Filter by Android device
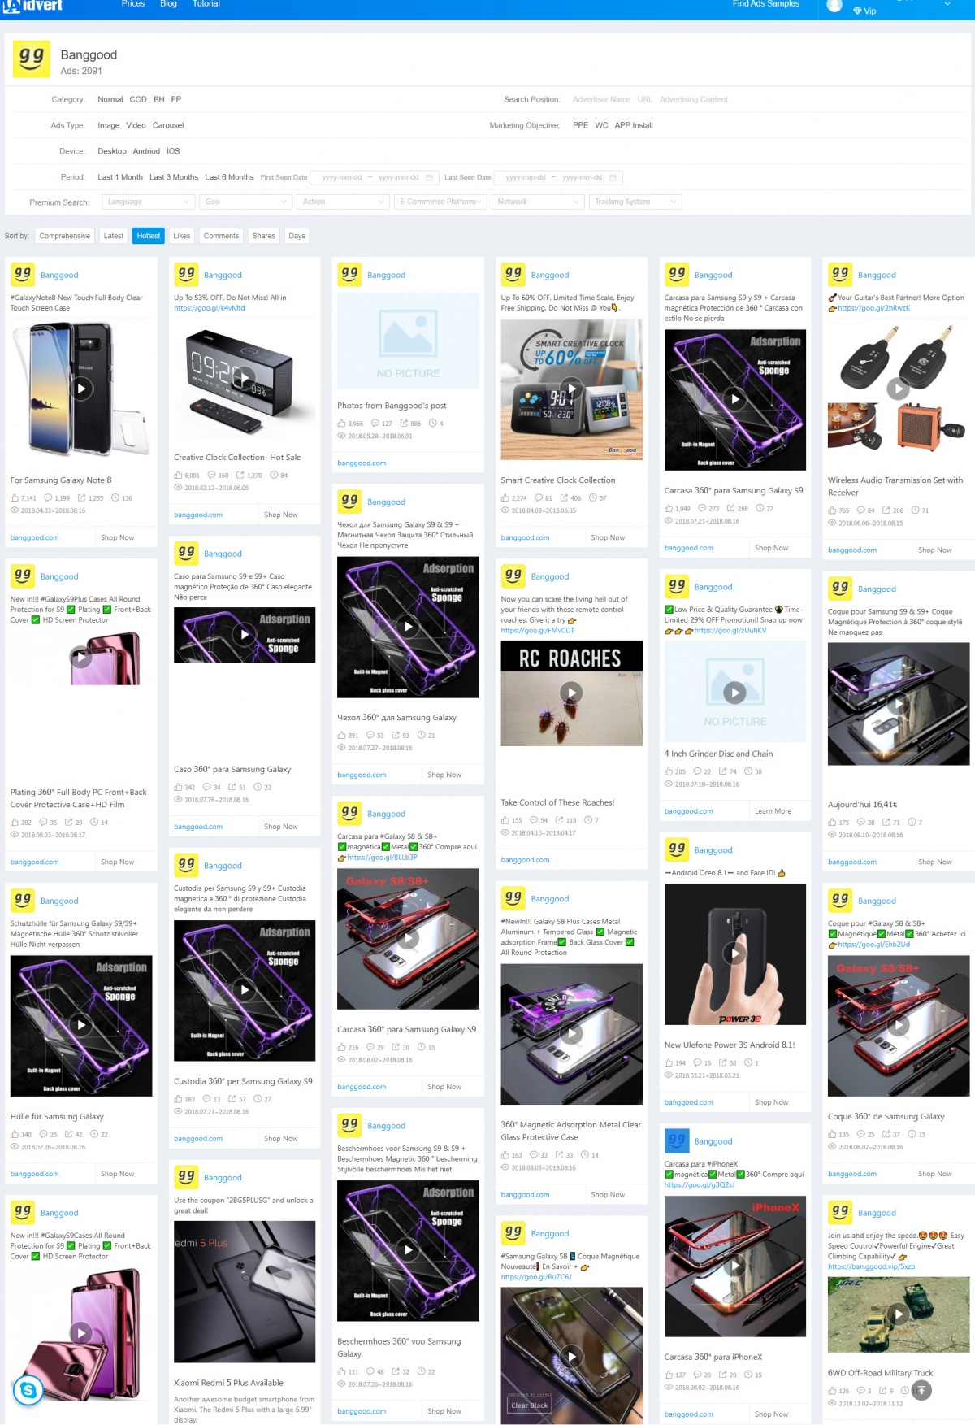Screen dimensions: 975x1425 [146, 151]
